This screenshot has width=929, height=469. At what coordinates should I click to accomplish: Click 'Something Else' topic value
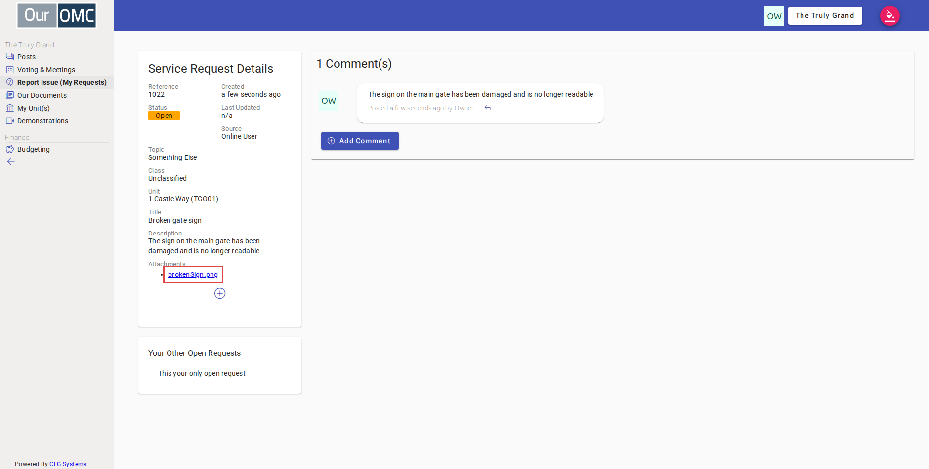coord(172,157)
